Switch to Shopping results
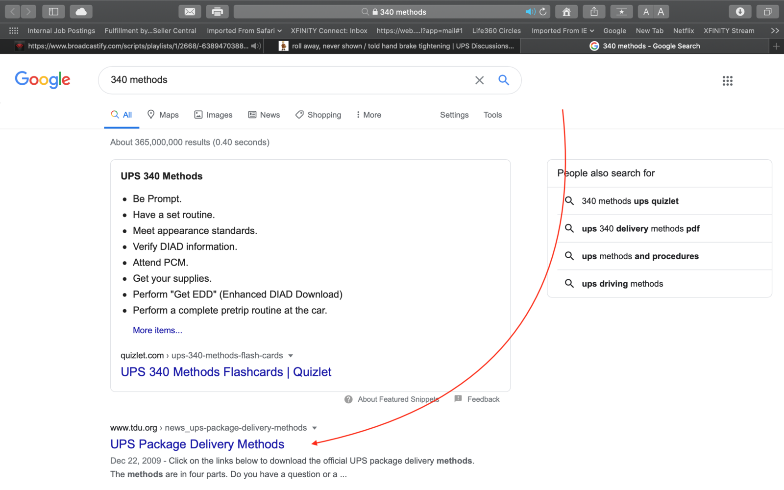The width and height of the screenshot is (784, 490). click(x=318, y=115)
